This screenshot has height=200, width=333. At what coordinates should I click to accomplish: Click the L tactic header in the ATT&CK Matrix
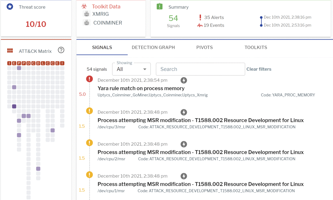43,63
